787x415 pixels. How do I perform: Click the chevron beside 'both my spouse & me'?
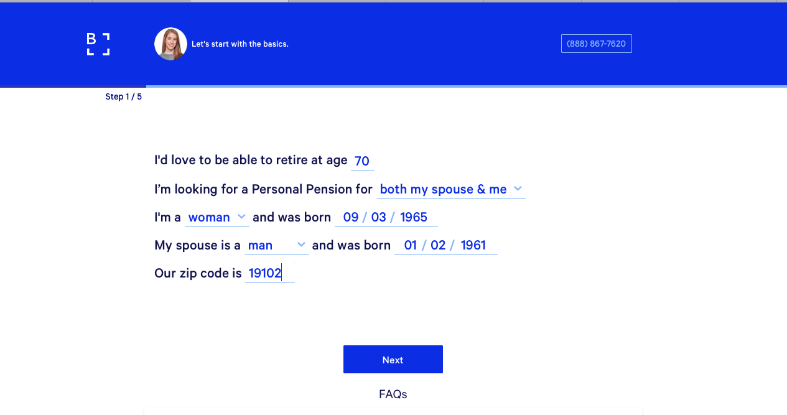pos(518,189)
